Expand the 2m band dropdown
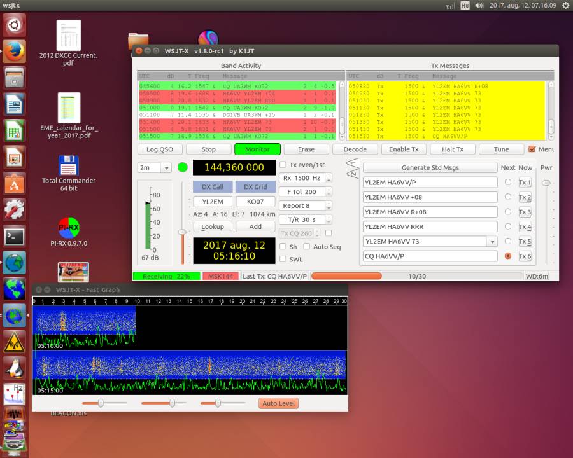 coord(166,168)
